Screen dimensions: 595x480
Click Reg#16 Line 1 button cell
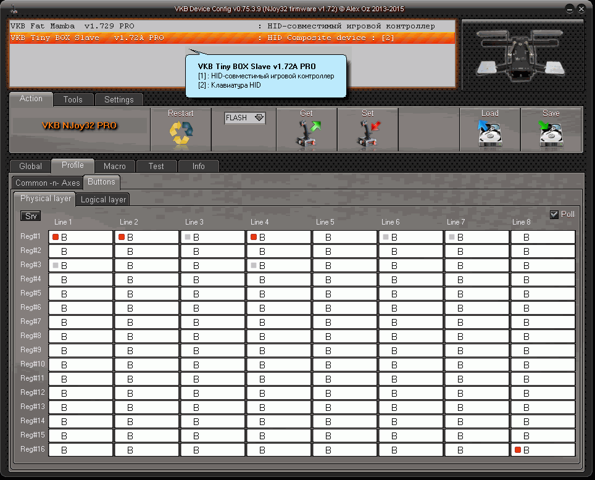[81, 450]
